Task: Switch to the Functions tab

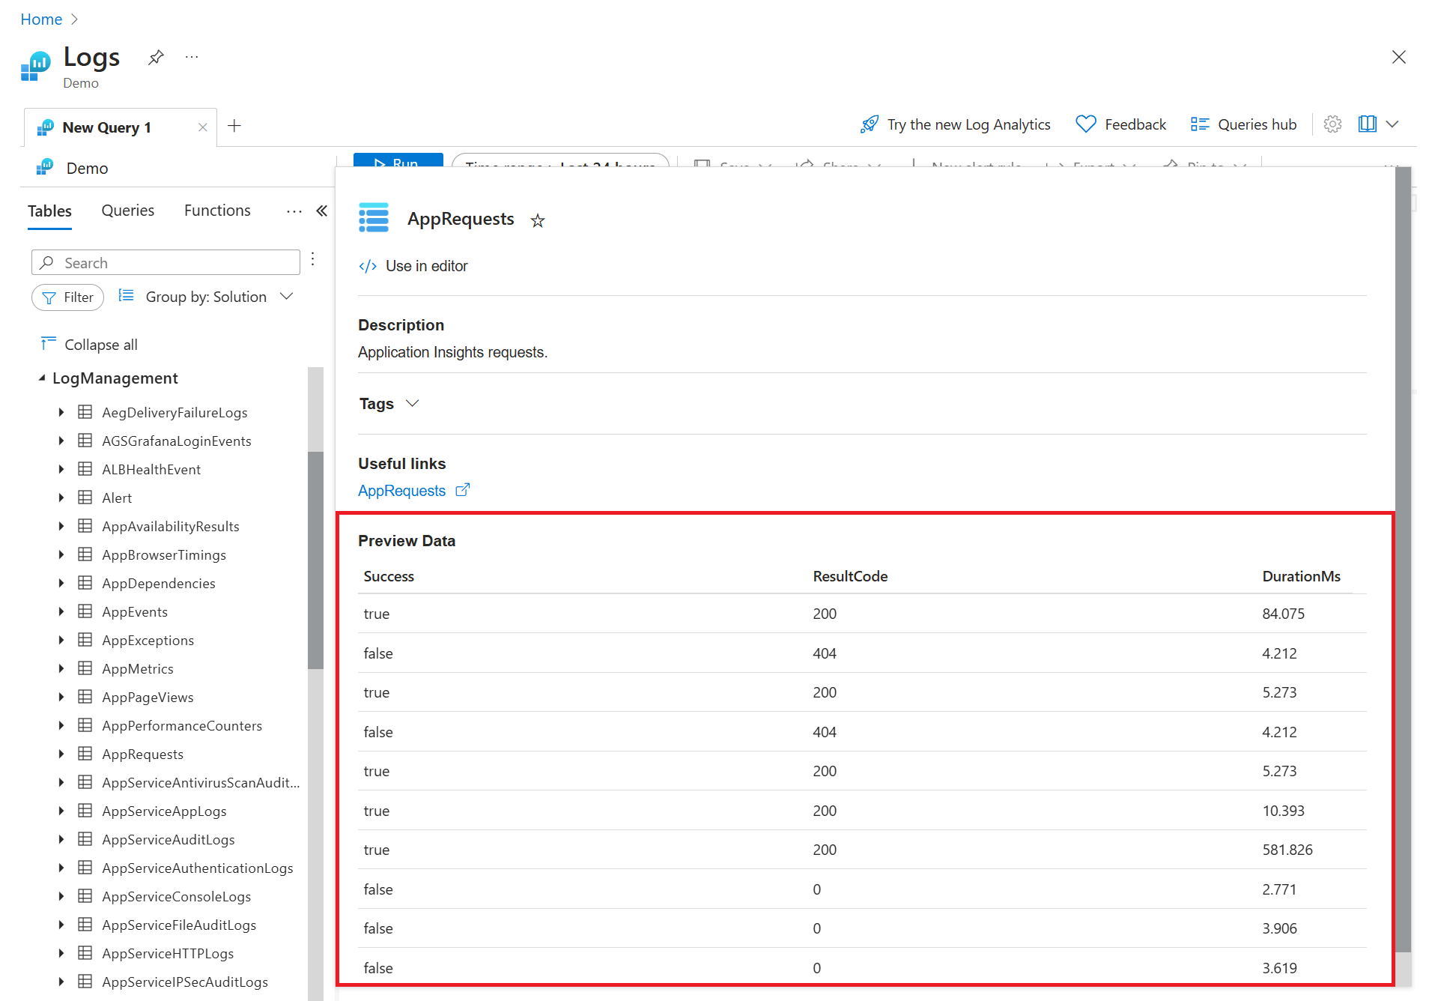Action: point(217,211)
